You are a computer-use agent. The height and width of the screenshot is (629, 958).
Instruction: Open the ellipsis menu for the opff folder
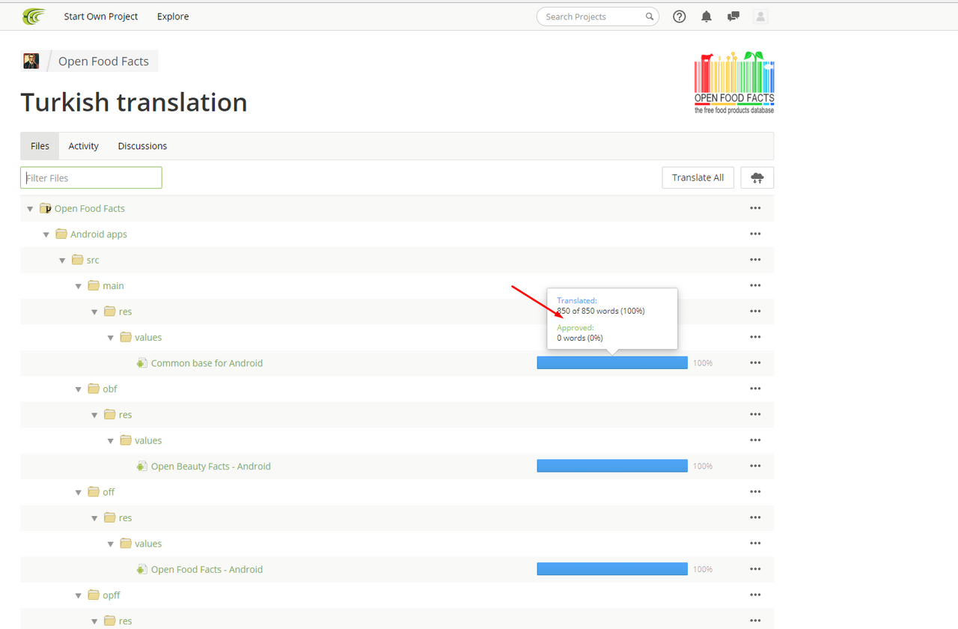pyautogui.click(x=755, y=595)
